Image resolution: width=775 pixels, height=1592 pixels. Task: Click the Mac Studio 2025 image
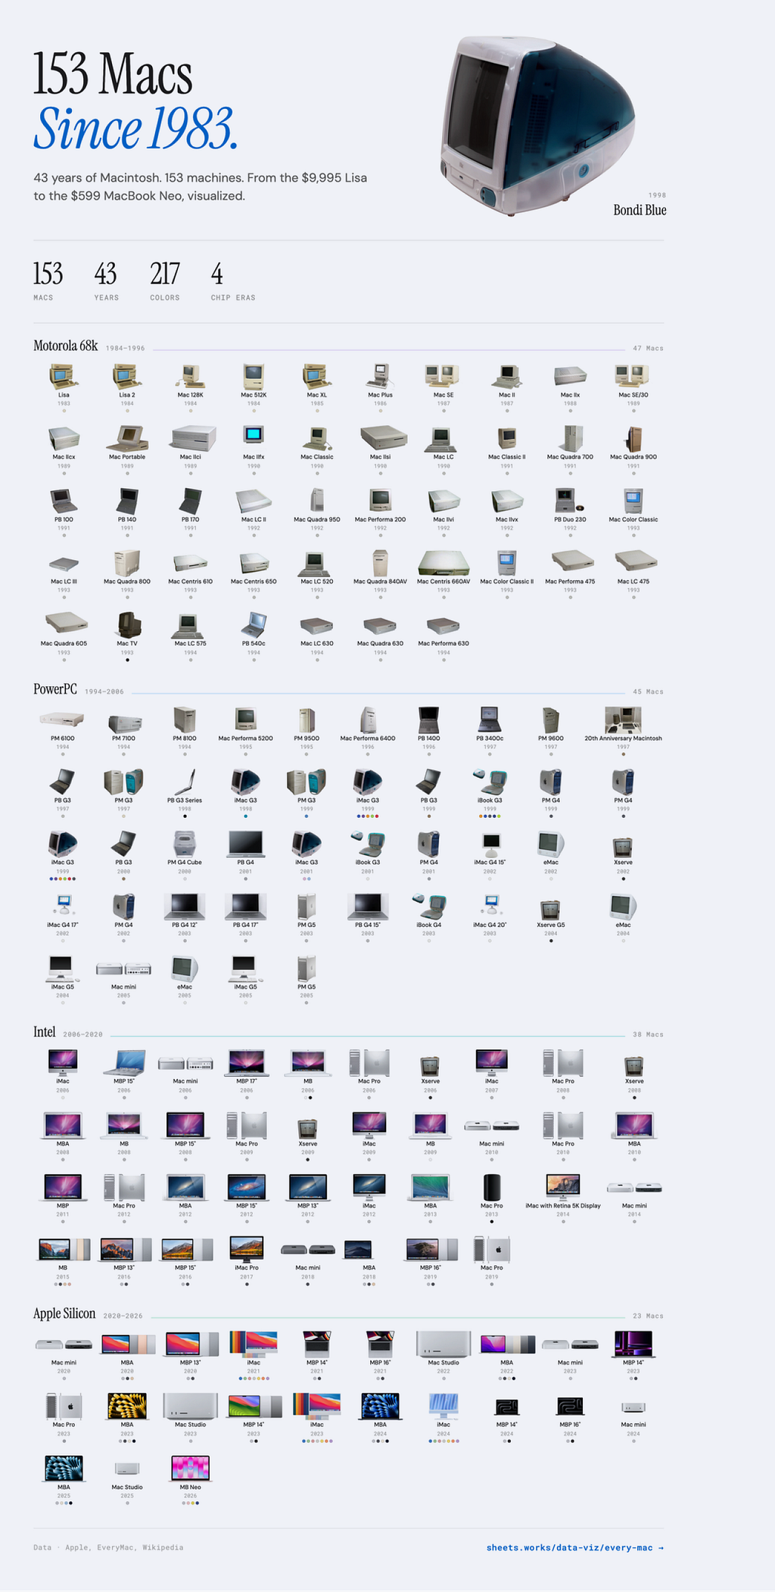(x=127, y=1469)
